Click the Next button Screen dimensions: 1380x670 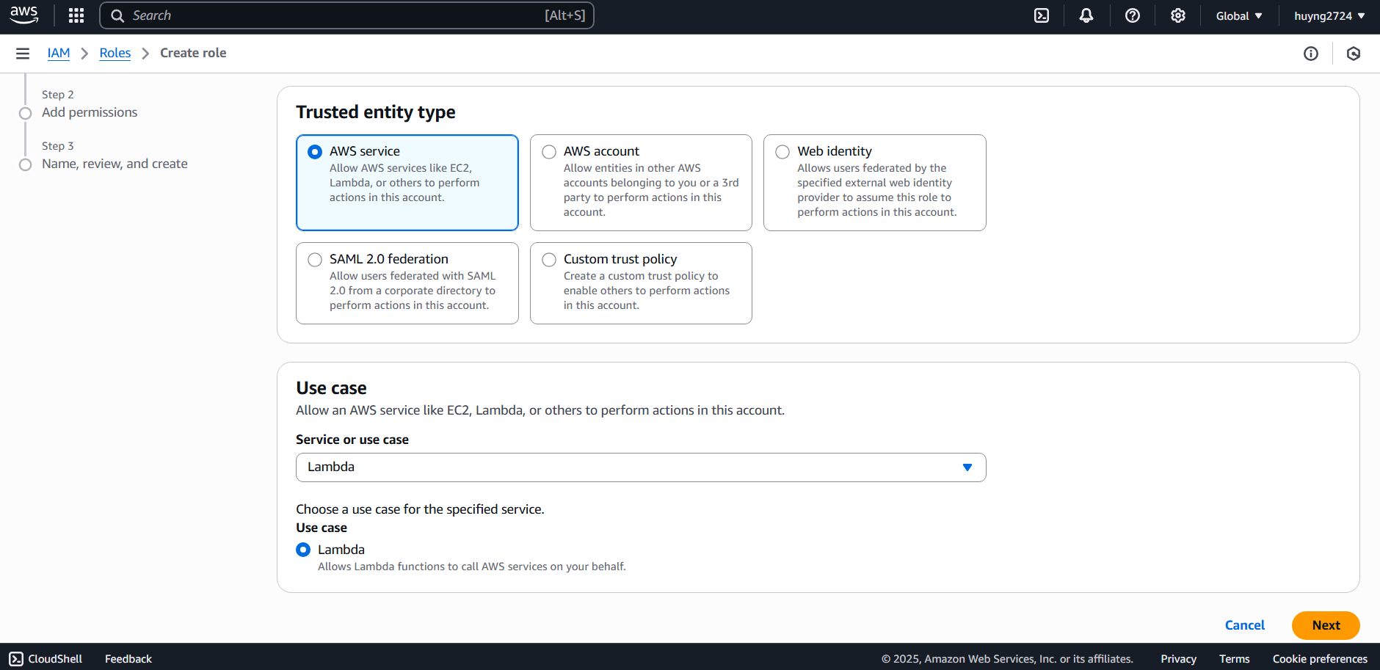point(1326,625)
